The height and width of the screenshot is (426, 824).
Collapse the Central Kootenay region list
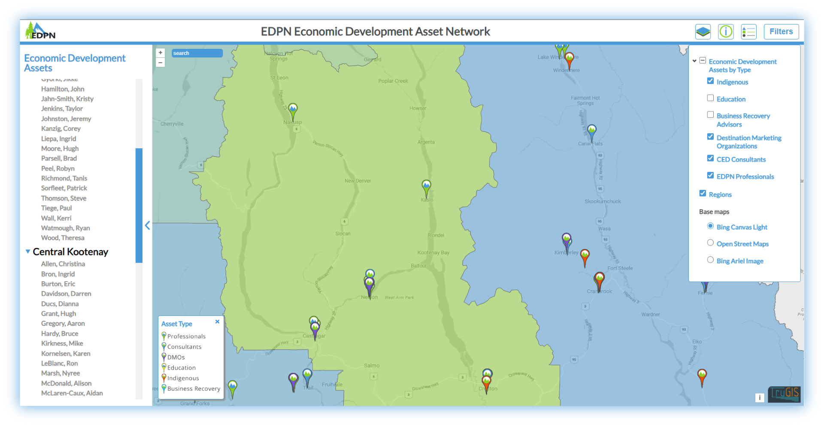[x=28, y=252]
